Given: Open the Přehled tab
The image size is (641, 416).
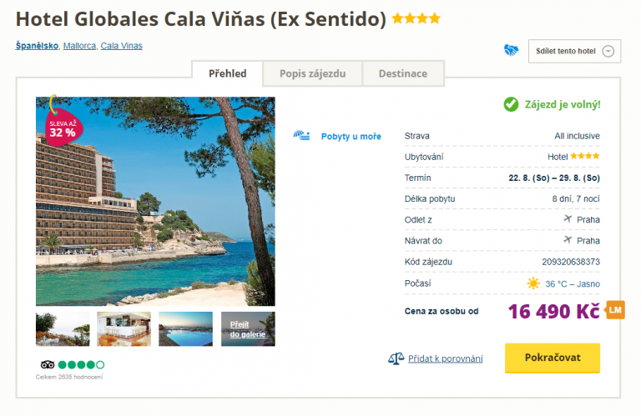Looking at the screenshot, I should [227, 73].
